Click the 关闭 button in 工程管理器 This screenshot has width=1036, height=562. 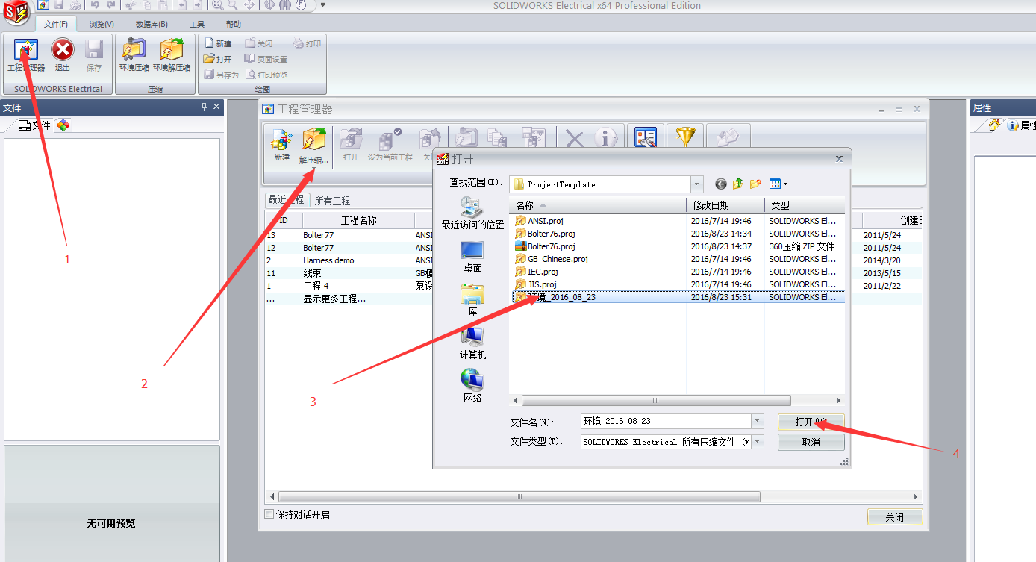point(894,517)
